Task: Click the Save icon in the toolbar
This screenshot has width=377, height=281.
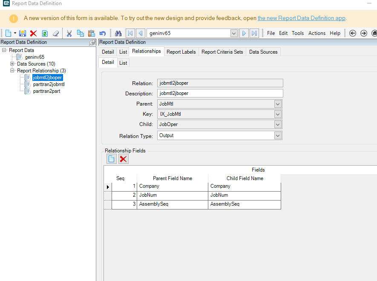Action: [x=23, y=33]
